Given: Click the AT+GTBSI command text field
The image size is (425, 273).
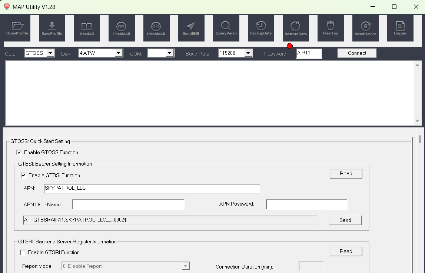Looking at the screenshot, I should click(x=170, y=220).
